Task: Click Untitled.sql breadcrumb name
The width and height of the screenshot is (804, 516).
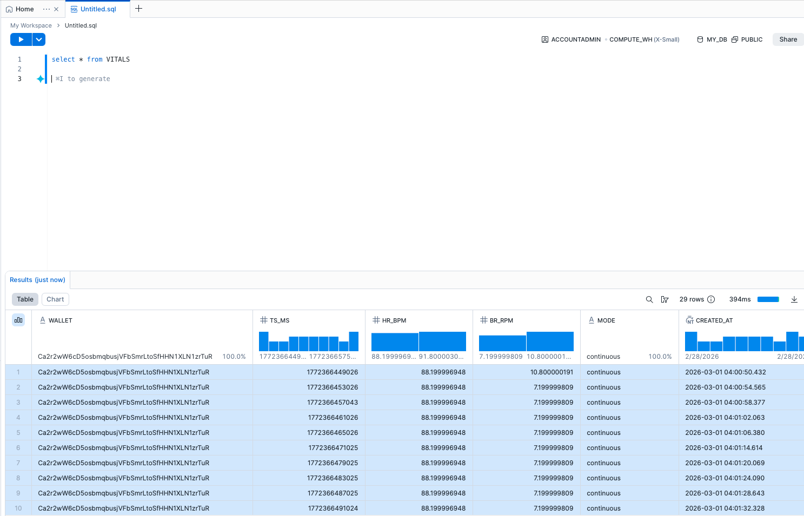Action: [x=81, y=25]
